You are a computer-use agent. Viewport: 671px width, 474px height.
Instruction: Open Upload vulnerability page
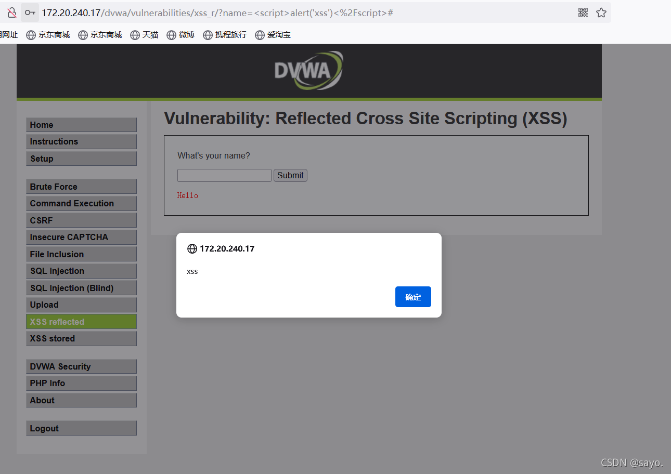pyautogui.click(x=81, y=305)
